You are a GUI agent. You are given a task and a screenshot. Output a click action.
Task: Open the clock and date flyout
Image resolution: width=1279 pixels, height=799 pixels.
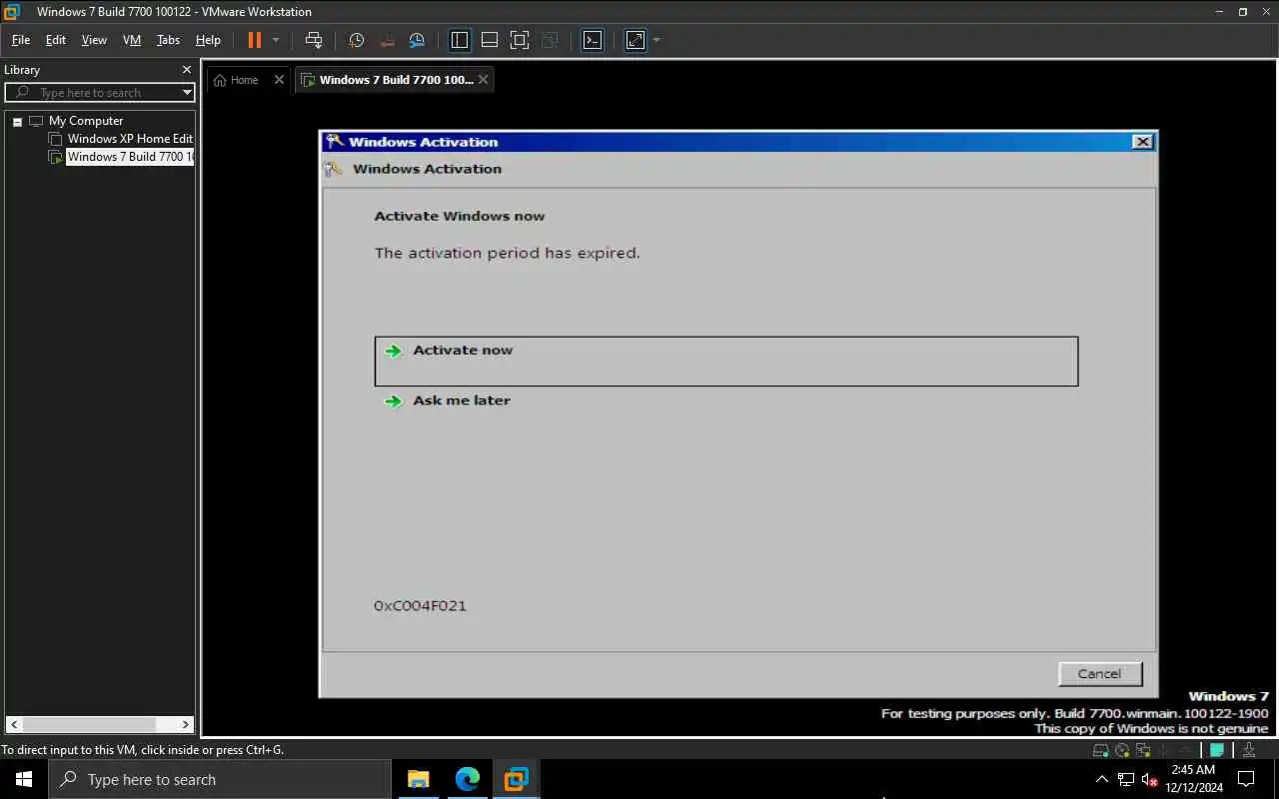[x=1193, y=779]
